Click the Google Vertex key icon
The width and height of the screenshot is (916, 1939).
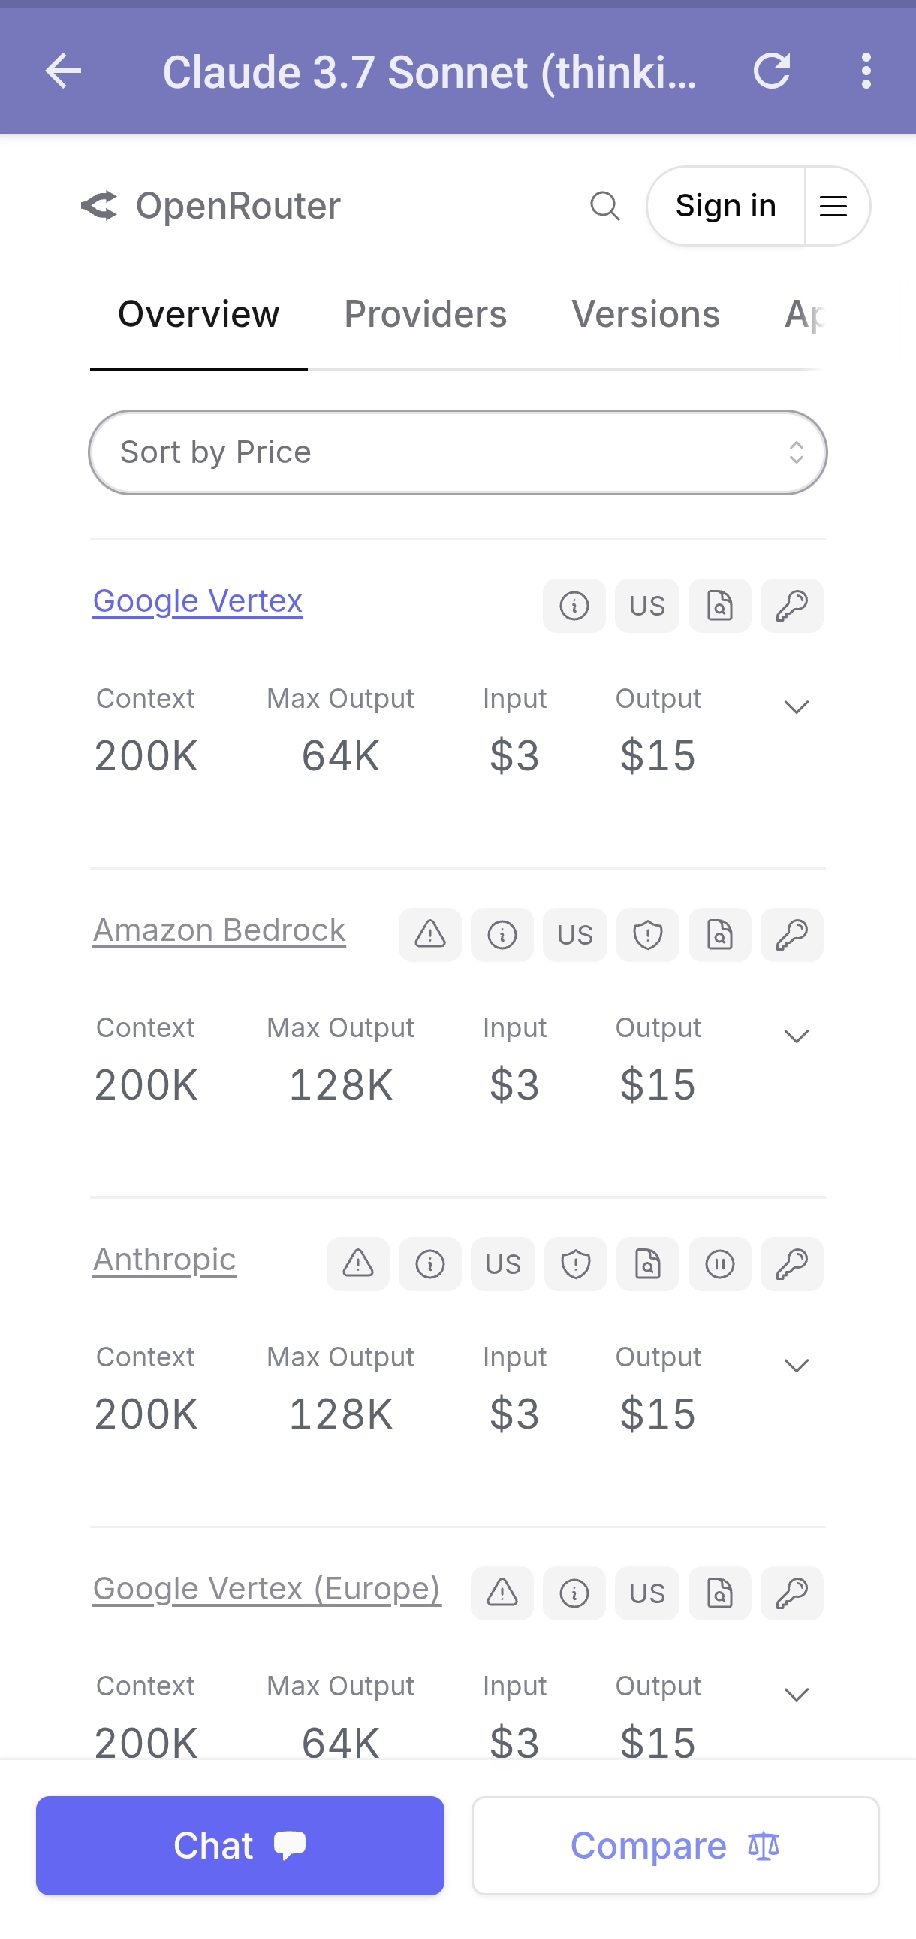792,606
